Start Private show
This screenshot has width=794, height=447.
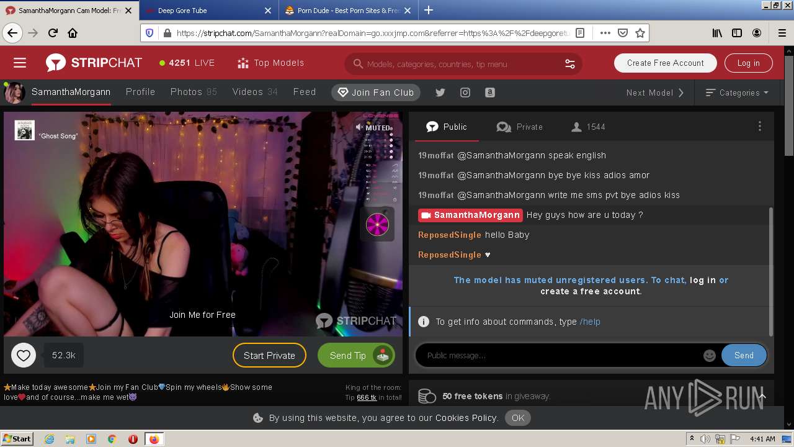click(269, 355)
